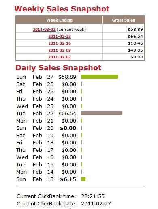Open the 2011-02-23 week ending link
The width and height of the screenshot is (158, 209).
click(60, 37)
